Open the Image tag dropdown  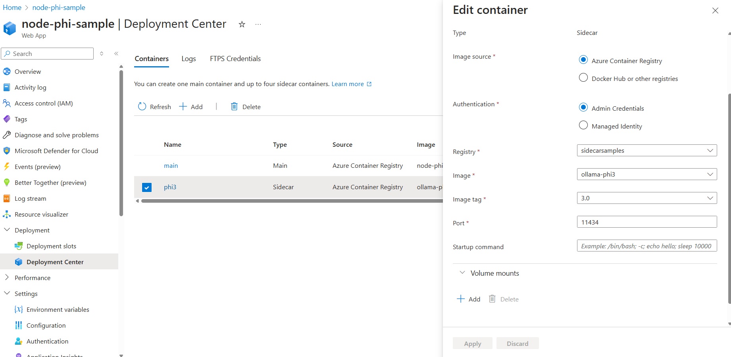tap(646, 198)
